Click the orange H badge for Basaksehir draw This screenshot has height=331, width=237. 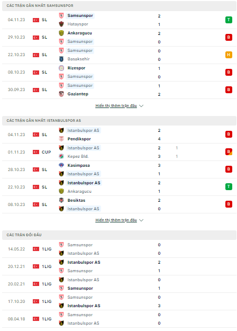coord(229,55)
